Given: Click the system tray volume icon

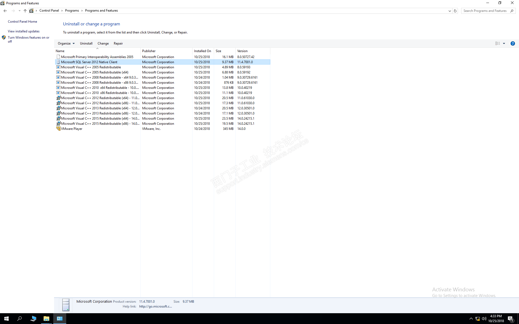Looking at the screenshot, I should [x=484, y=319].
